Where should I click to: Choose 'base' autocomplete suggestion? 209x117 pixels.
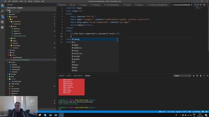tap(94, 65)
